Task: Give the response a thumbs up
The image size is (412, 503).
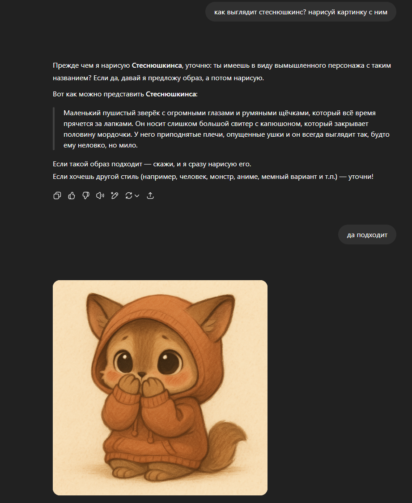Action: 72,195
